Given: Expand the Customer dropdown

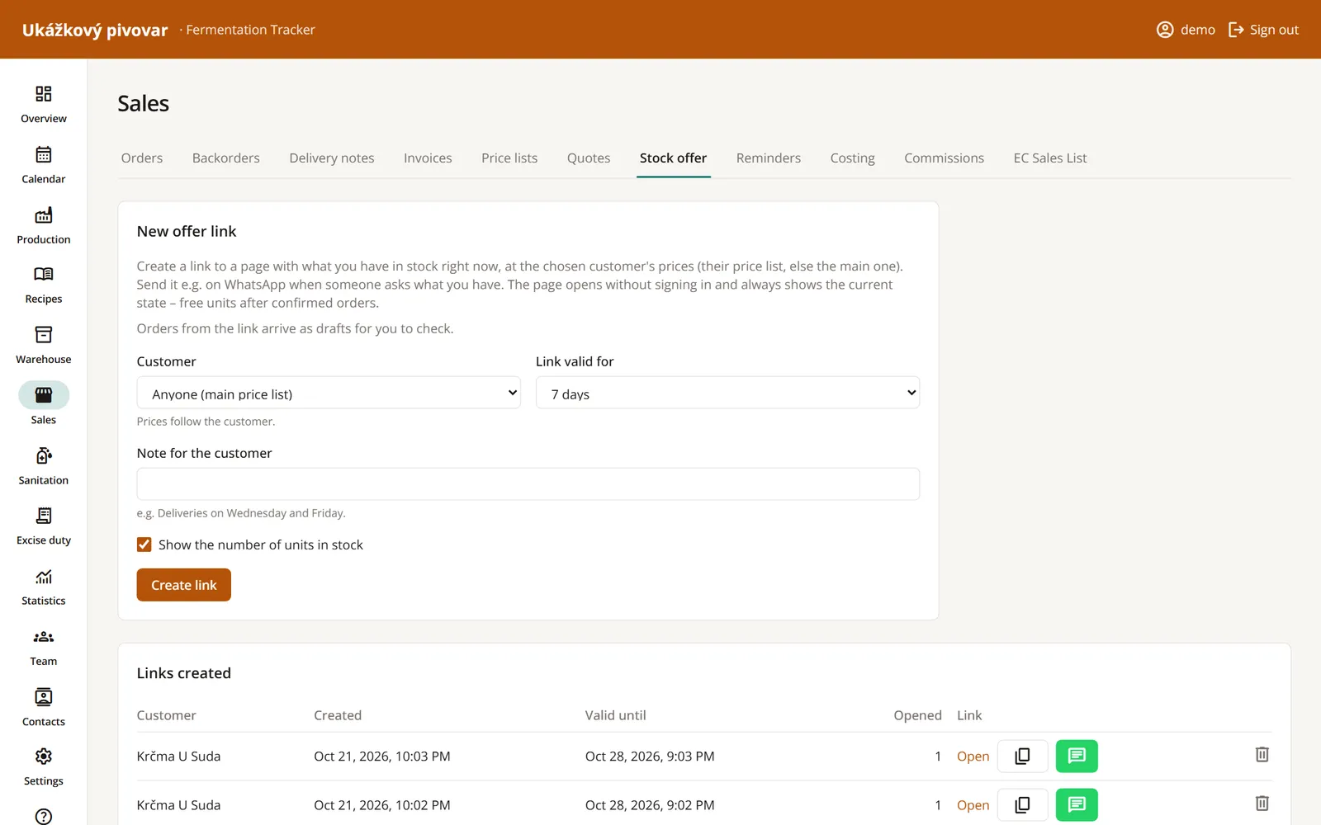Looking at the screenshot, I should (329, 394).
